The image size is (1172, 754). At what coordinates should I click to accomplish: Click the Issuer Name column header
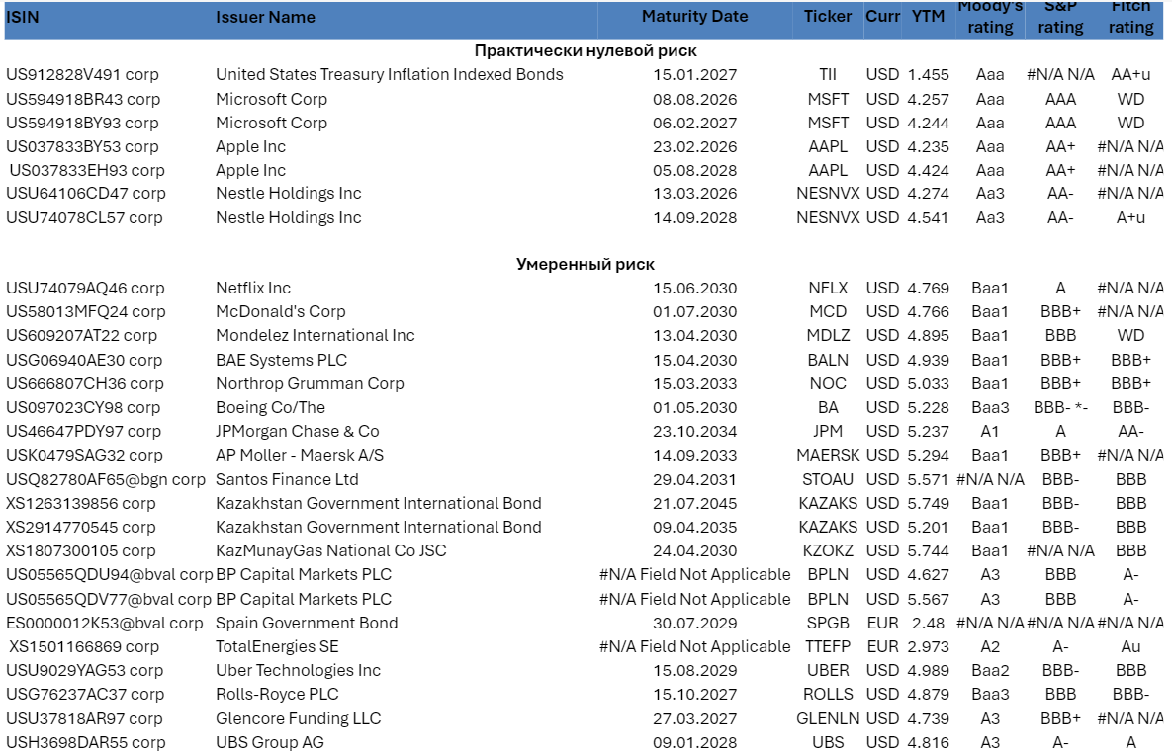tap(265, 17)
